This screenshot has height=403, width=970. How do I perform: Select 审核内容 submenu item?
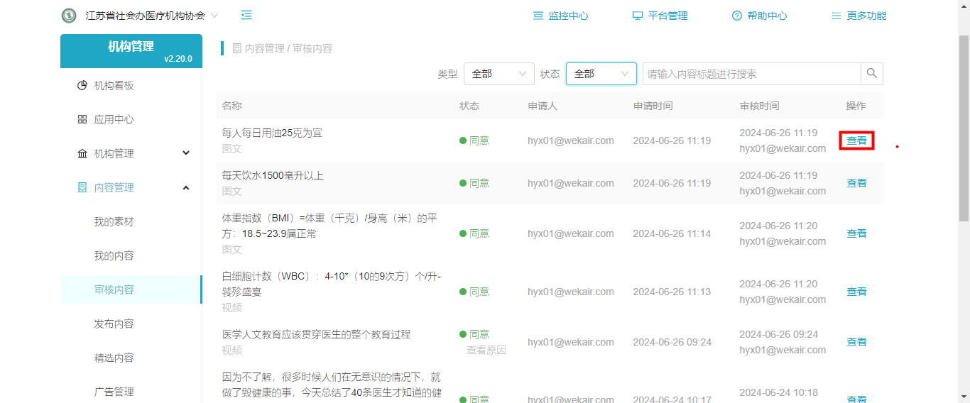(x=131, y=289)
